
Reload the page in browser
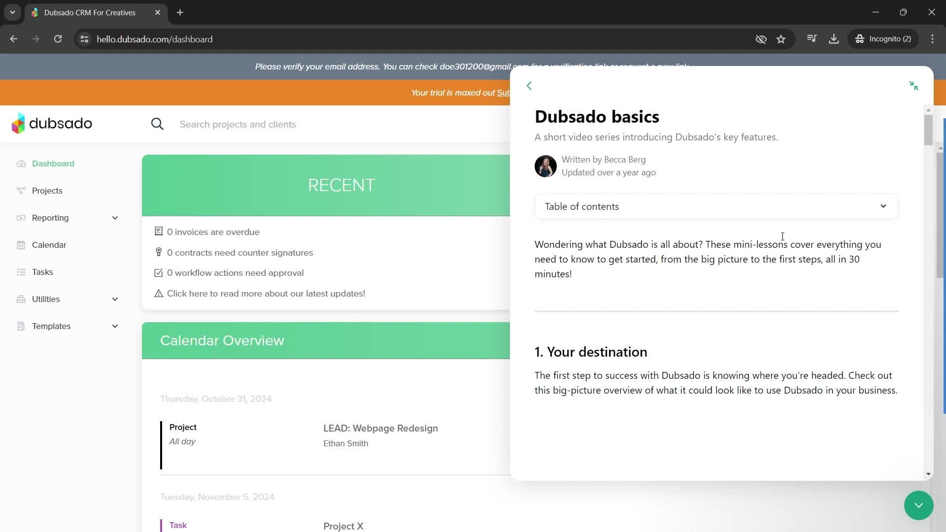pyautogui.click(x=58, y=39)
